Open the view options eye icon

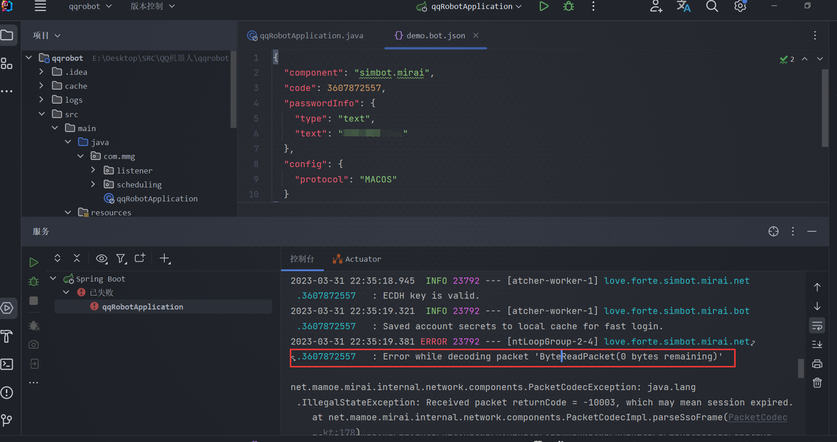[101, 259]
